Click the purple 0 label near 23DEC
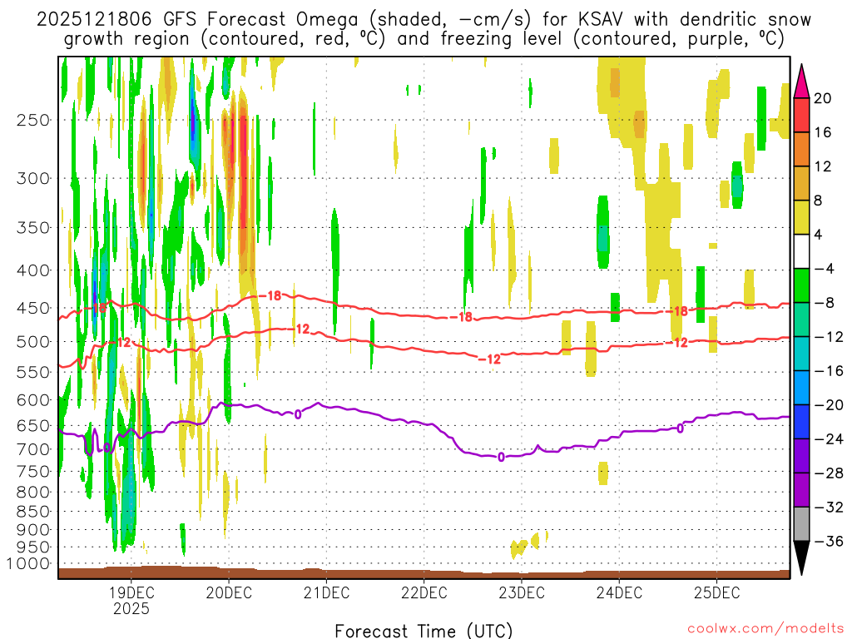The image size is (852, 639). 501,458
